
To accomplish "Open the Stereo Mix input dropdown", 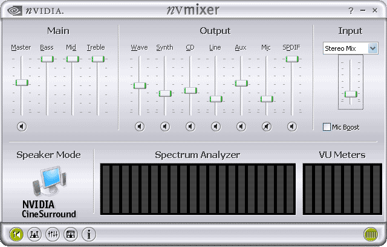I will (372, 48).
